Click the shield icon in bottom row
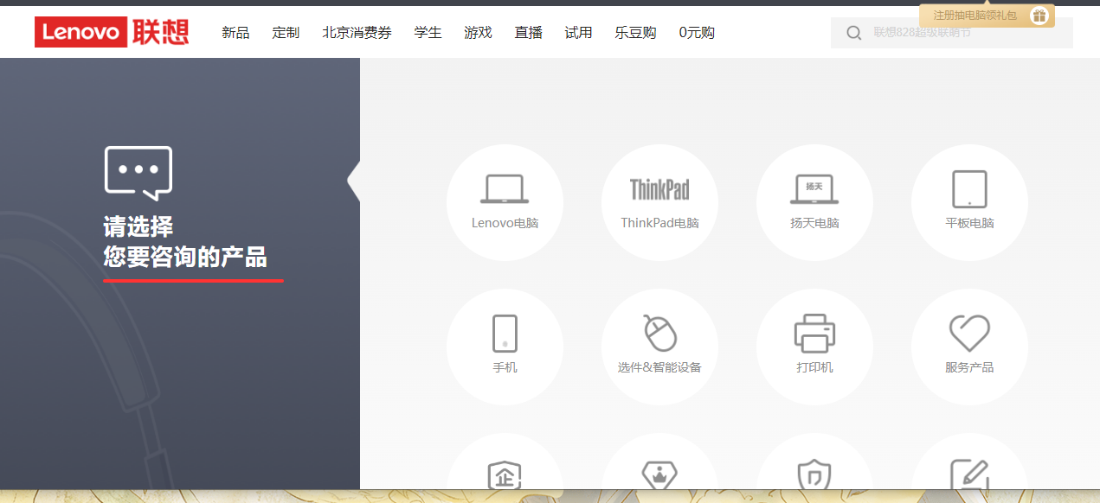 coord(814,474)
